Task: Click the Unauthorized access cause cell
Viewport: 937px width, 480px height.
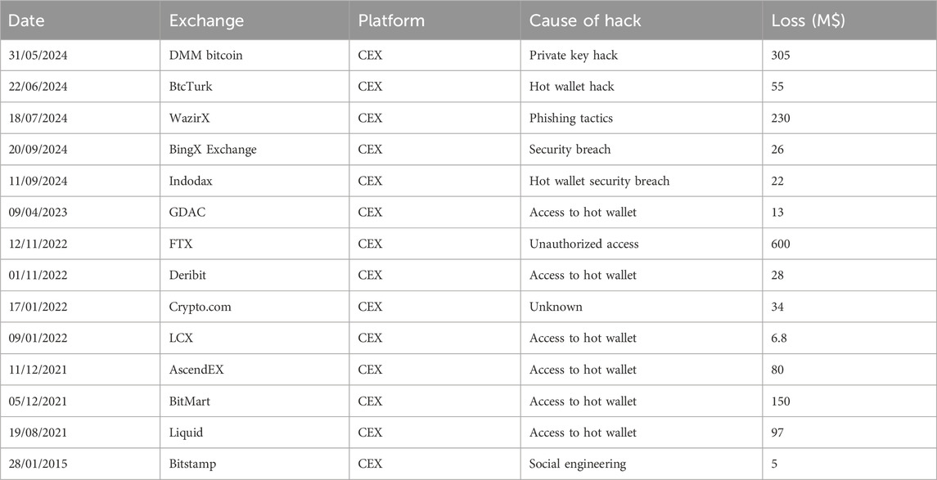Action: point(583,244)
